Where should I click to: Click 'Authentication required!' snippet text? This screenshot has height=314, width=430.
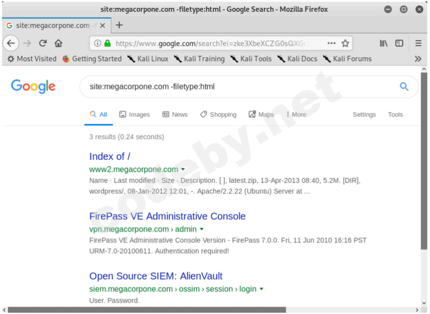coord(192,251)
